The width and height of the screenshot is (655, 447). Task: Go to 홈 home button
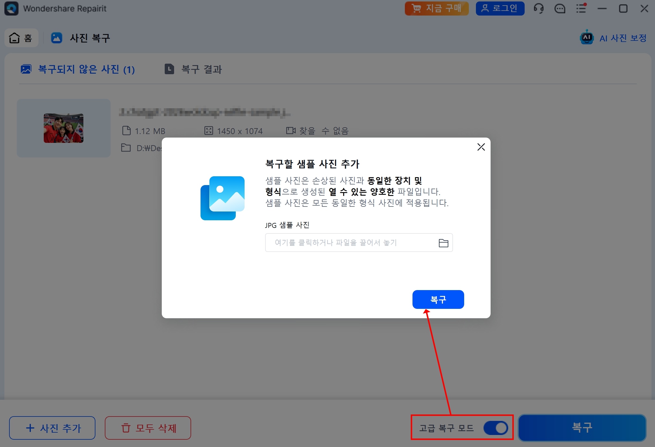point(21,38)
